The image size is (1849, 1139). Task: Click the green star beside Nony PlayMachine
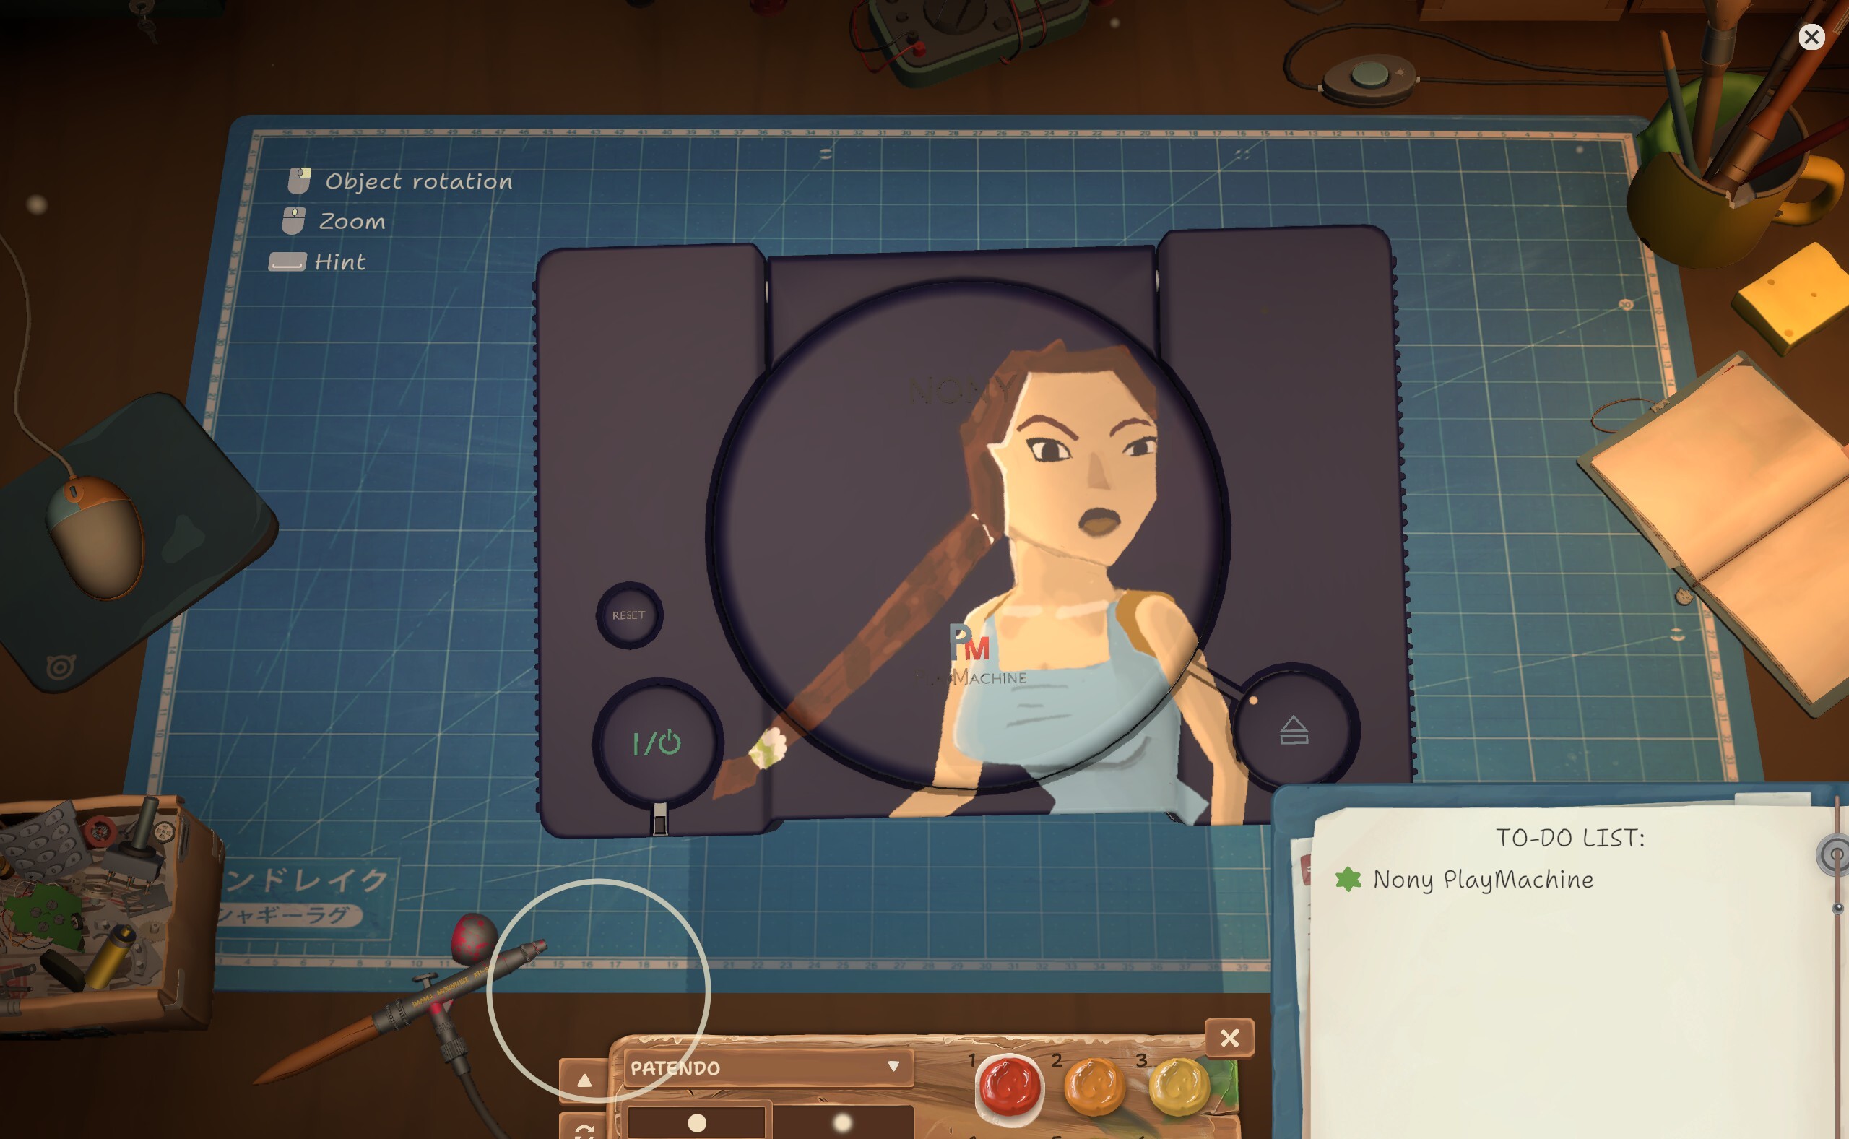pyautogui.click(x=1348, y=879)
